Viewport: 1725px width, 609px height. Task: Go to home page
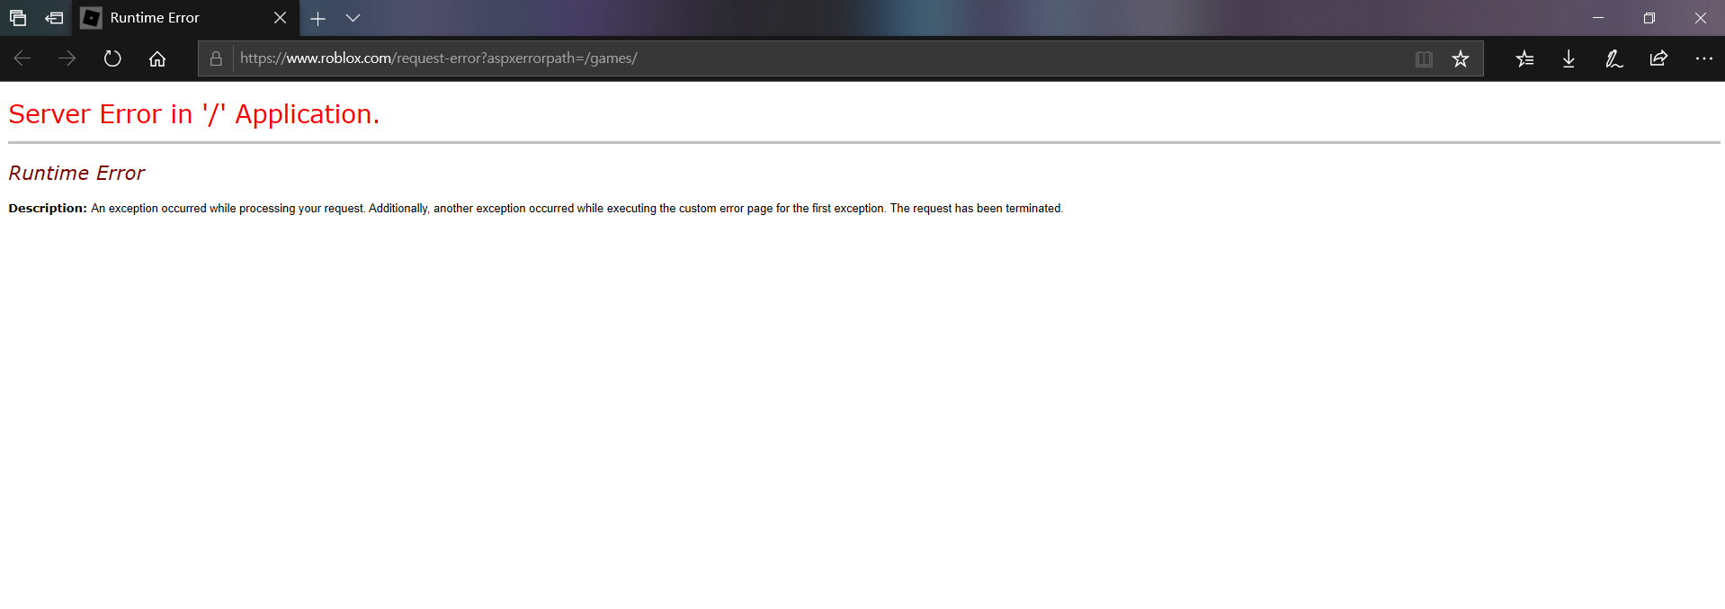(x=157, y=58)
